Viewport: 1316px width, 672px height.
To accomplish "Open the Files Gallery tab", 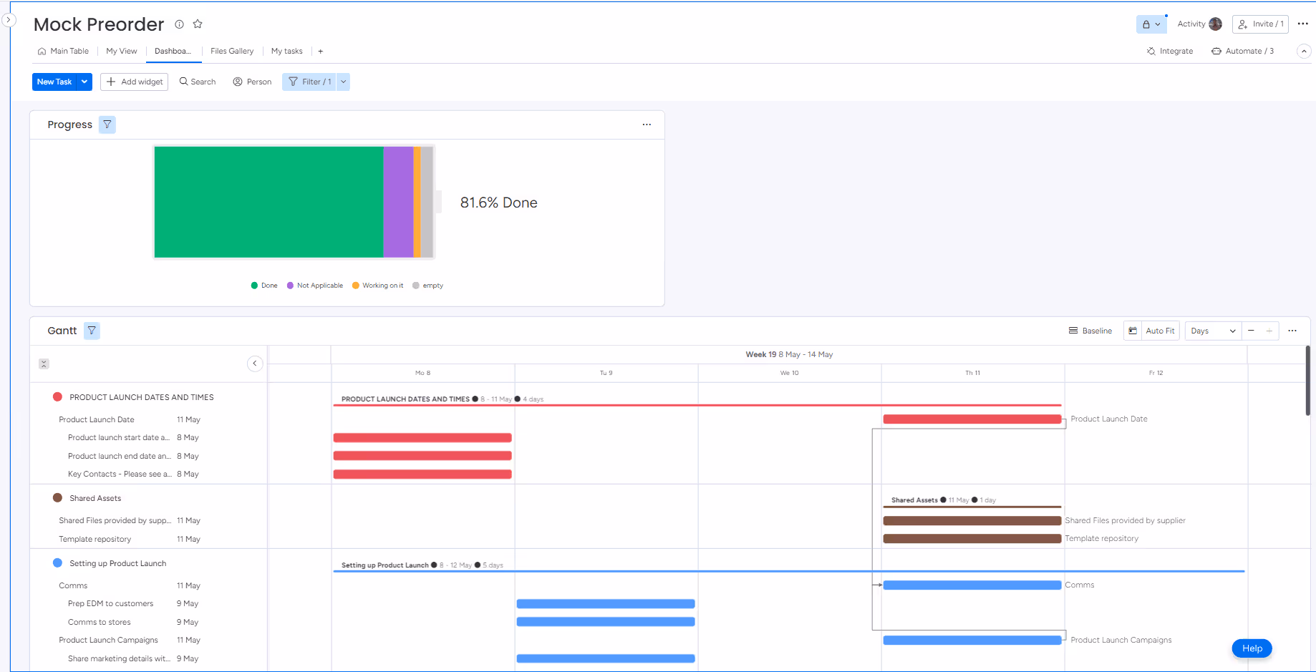I will (x=231, y=51).
